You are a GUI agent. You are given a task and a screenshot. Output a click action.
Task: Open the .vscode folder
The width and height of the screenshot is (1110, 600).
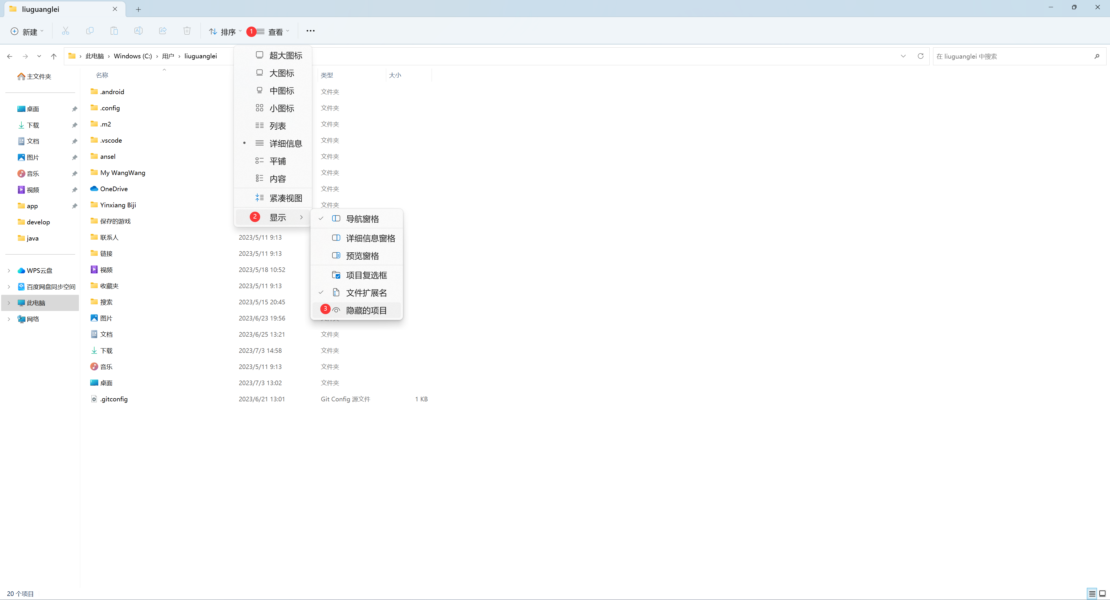point(106,140)
